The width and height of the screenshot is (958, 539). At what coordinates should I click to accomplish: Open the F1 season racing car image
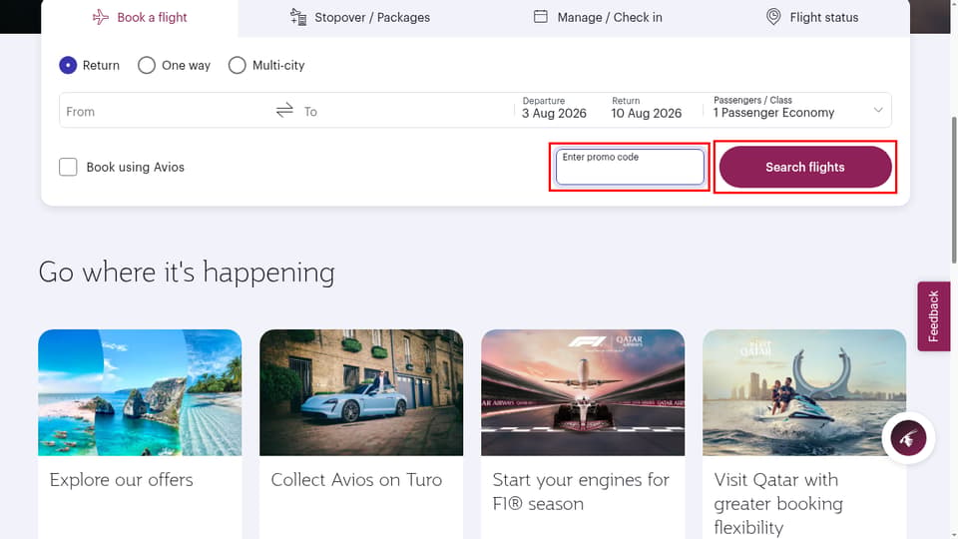pyautogui.click(x=583, y=392)
